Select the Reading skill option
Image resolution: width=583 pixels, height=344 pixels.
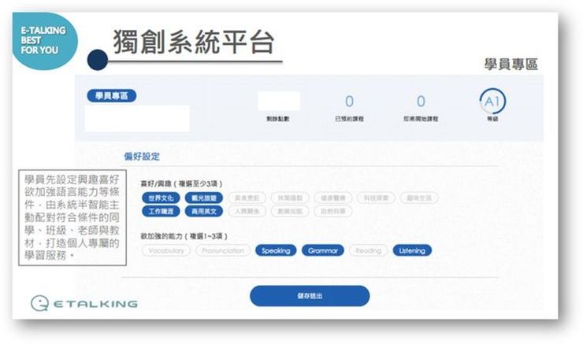(368, 250)
